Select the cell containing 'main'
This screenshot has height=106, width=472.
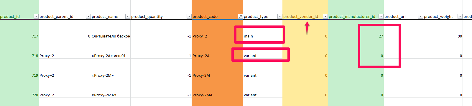[263, 36]
